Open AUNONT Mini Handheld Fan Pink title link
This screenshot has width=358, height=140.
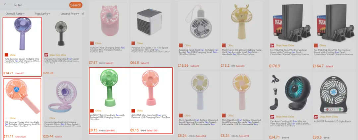tap(151, 116)
